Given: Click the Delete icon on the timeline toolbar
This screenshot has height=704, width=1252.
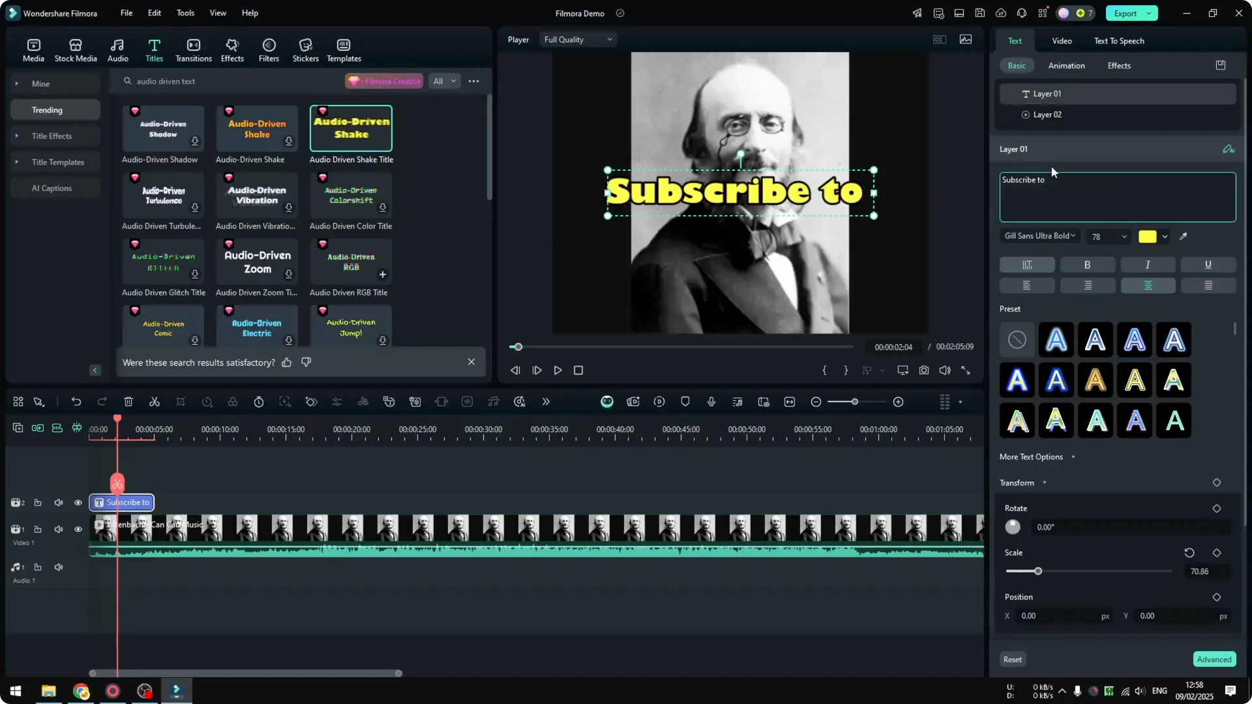Looking at the screenshot, I should coord(128,402).
